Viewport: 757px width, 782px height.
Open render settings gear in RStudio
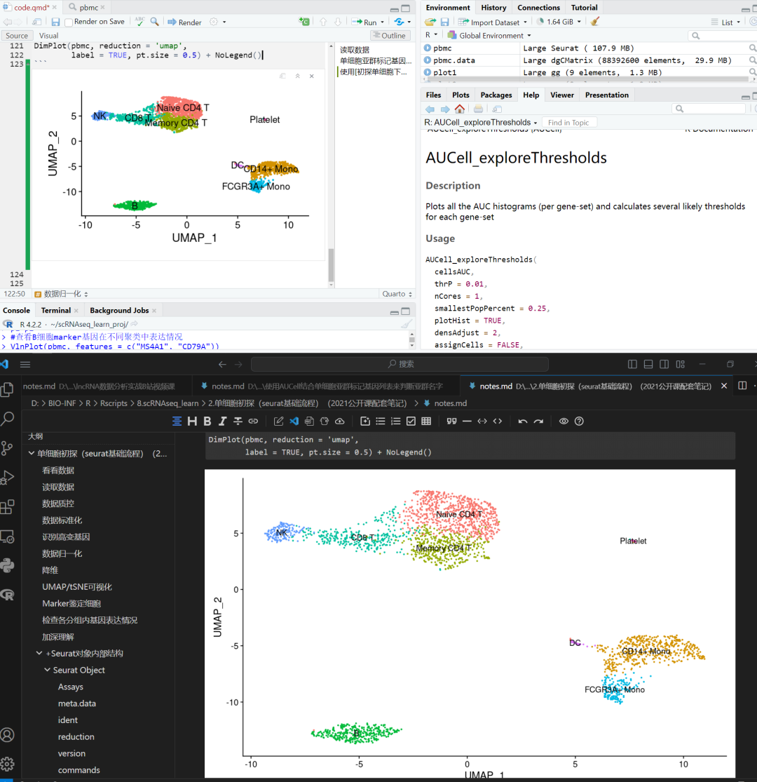(214, 22)
